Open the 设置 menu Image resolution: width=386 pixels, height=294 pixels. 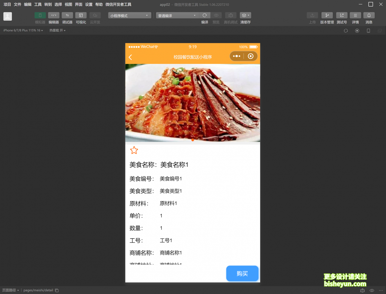(89, 4)
